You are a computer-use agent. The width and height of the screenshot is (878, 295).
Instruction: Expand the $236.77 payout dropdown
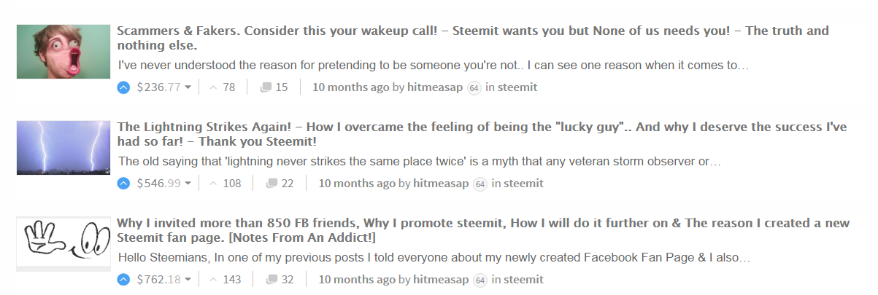tap(188, 88)
